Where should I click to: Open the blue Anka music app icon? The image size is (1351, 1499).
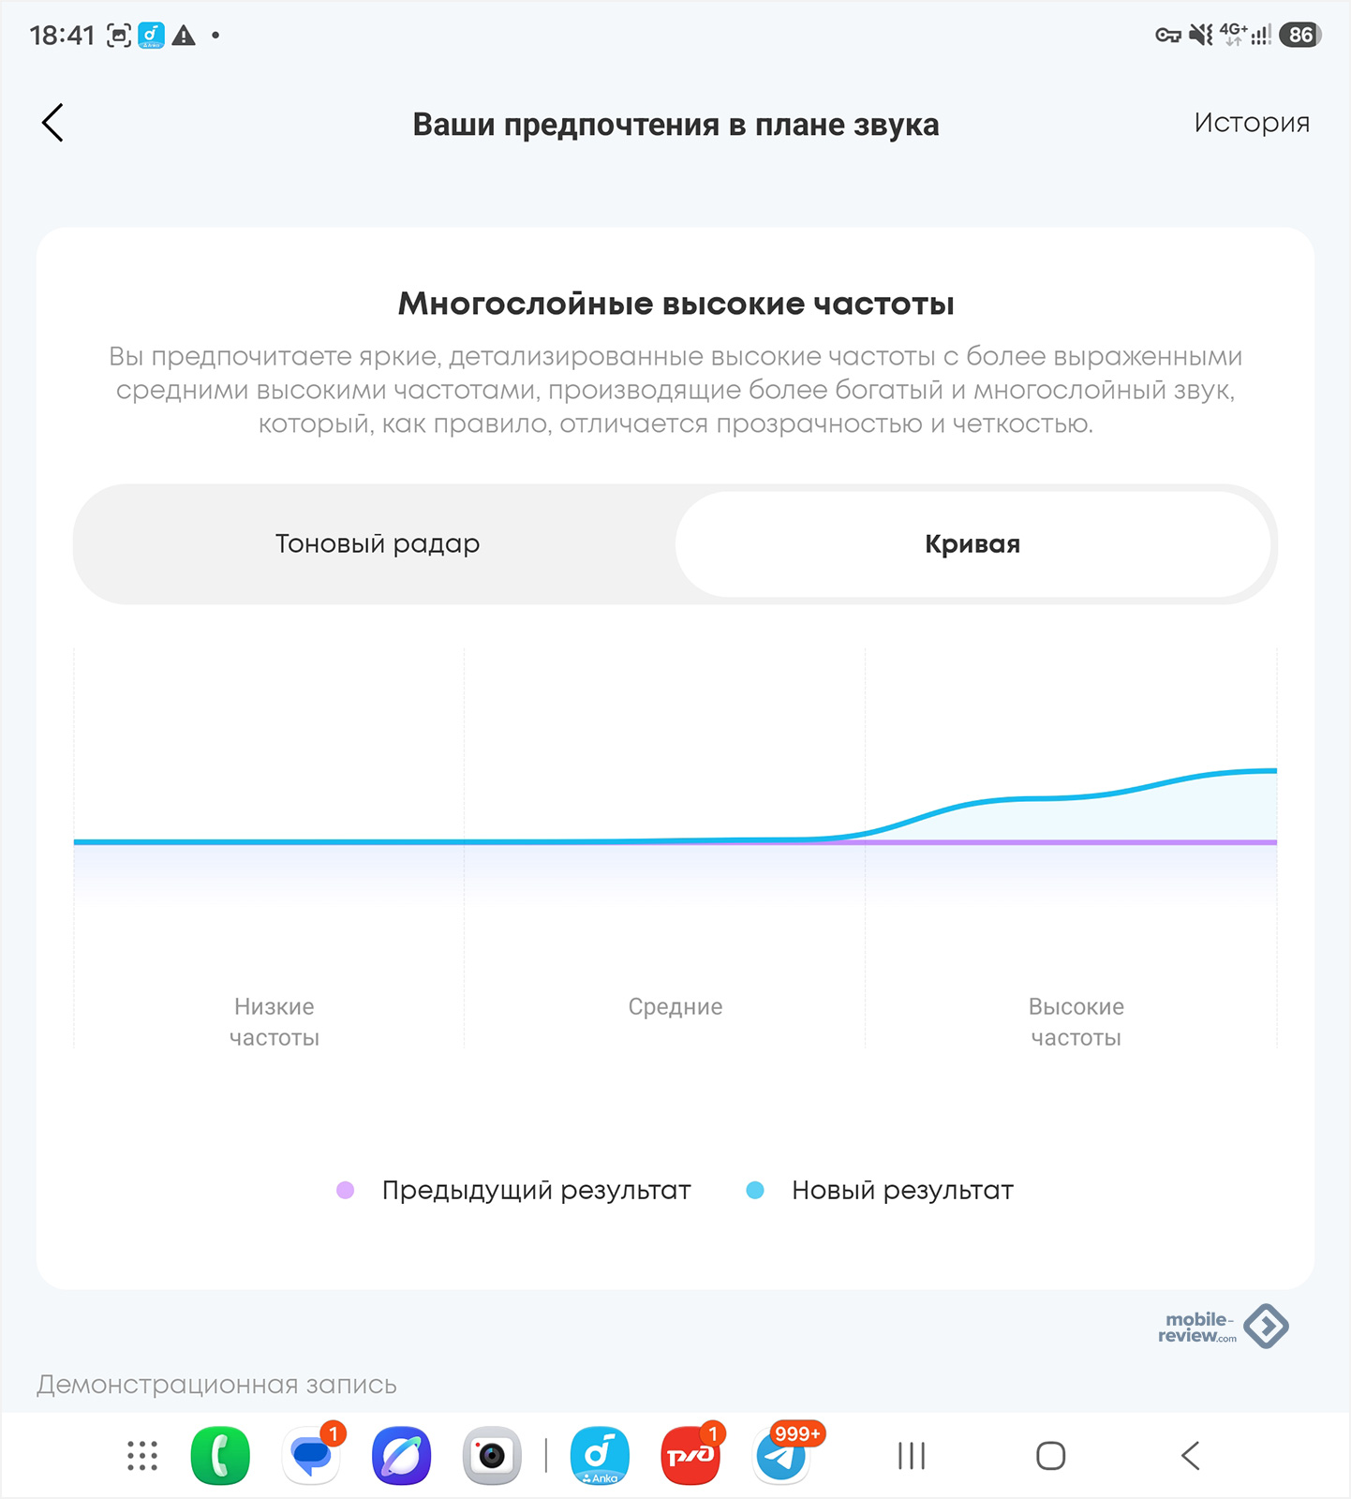[600, 1456]
